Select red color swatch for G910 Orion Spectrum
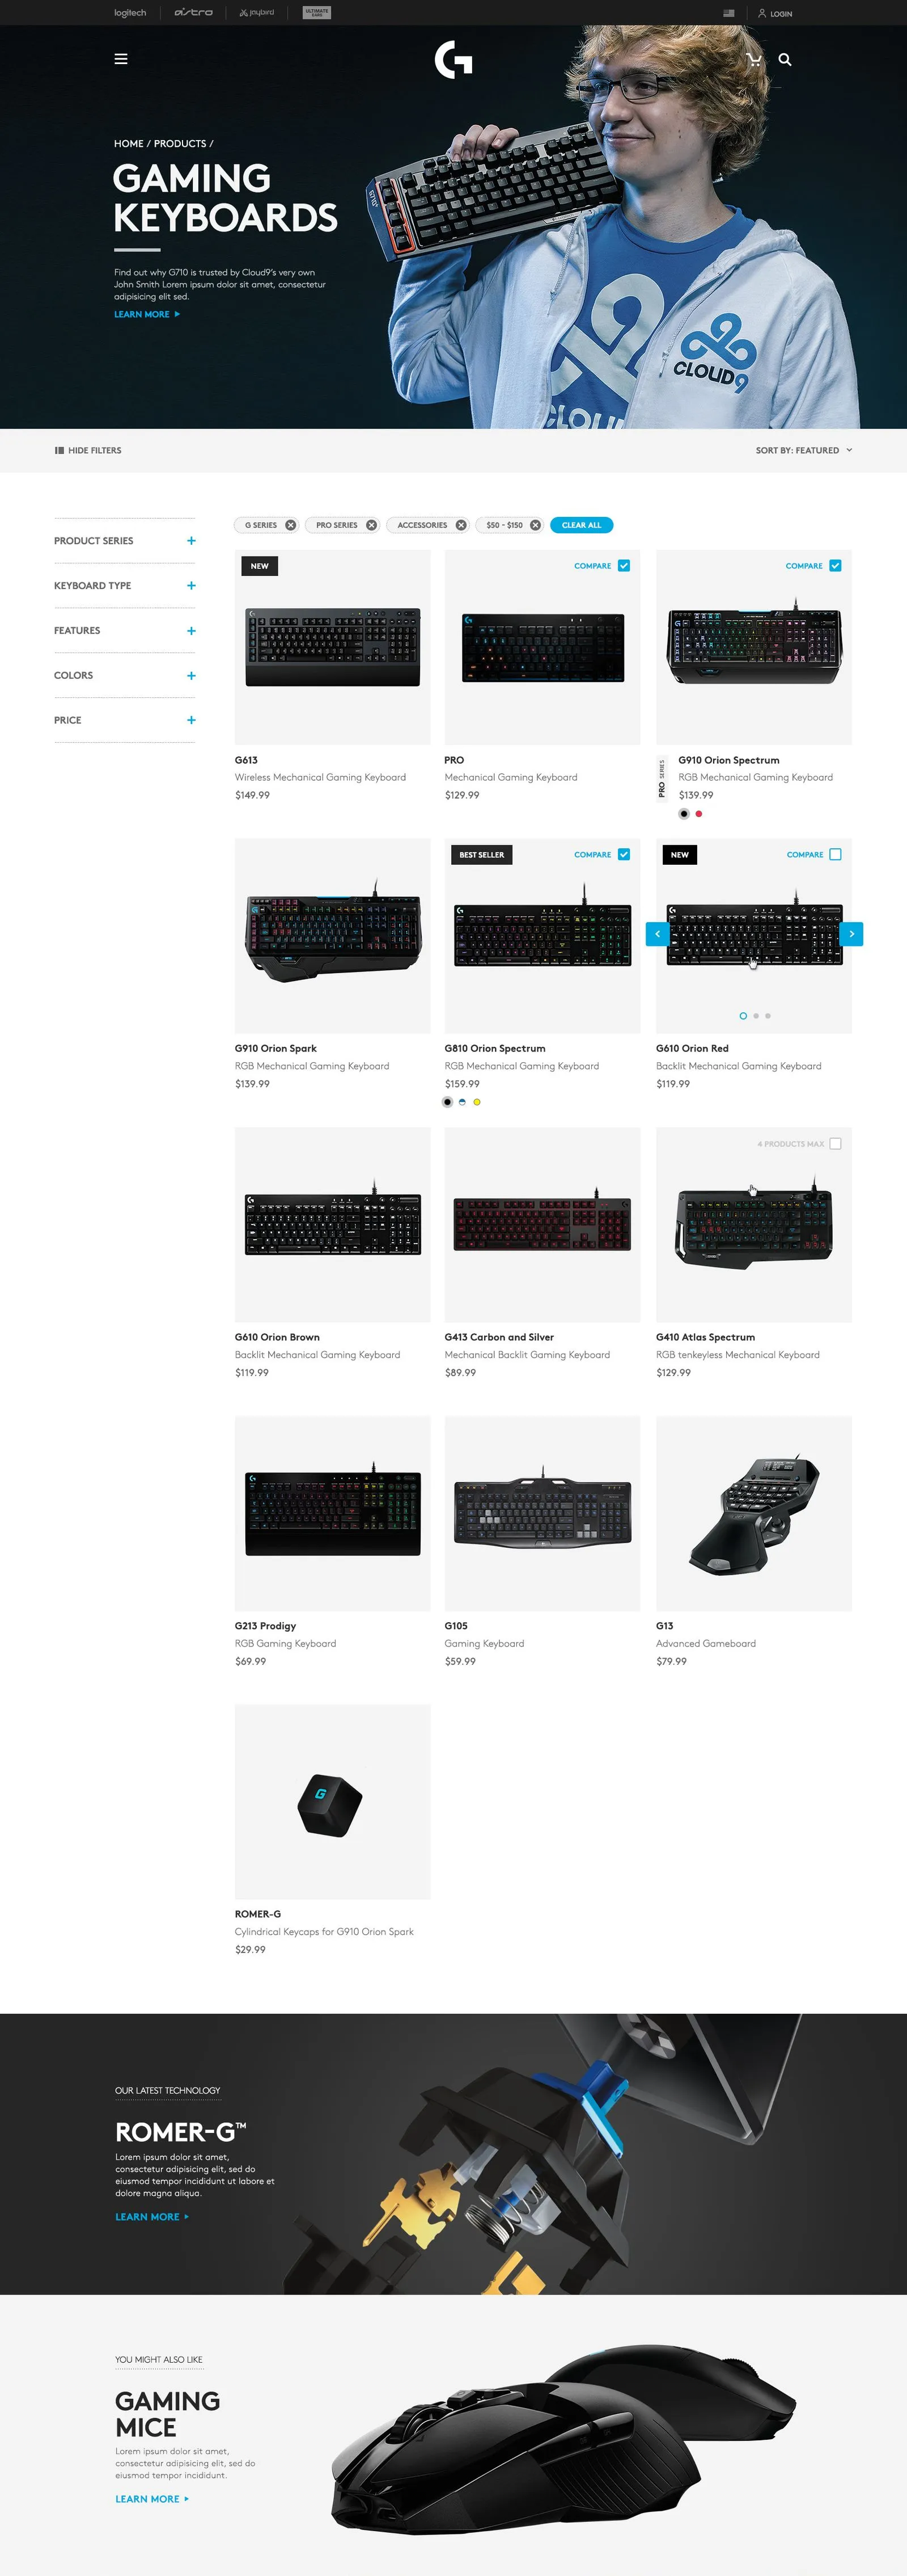The image size is (907, 2576). point(699,814)
